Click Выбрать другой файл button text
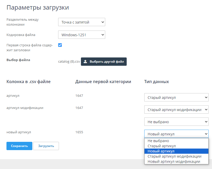212x169 pixels. tap(107, 62)
